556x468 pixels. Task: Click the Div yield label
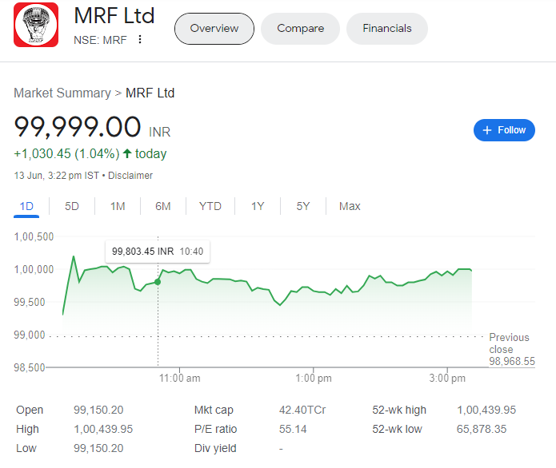pyautogui.click(x=215, y=448)
